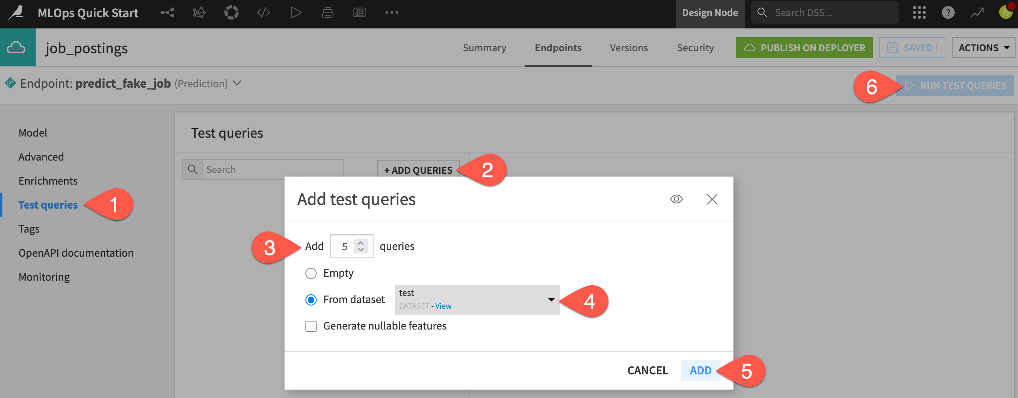1018x398 pixels.
Task: Click Publish on Deployer
Action: tap(804, 47)
